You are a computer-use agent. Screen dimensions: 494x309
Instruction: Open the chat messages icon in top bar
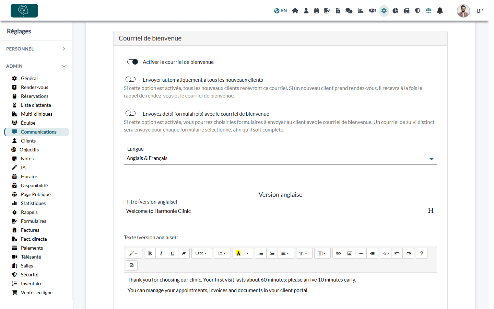tap(349, 11)
